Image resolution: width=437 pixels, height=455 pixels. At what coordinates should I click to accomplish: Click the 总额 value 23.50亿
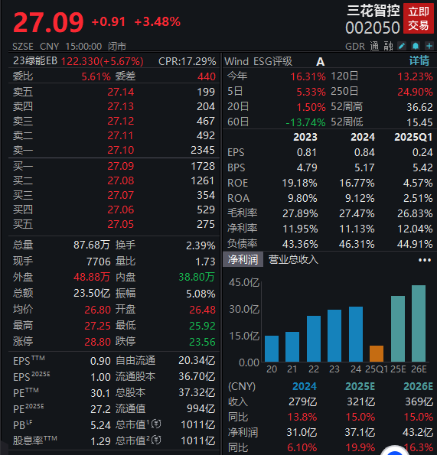point(92,293)
